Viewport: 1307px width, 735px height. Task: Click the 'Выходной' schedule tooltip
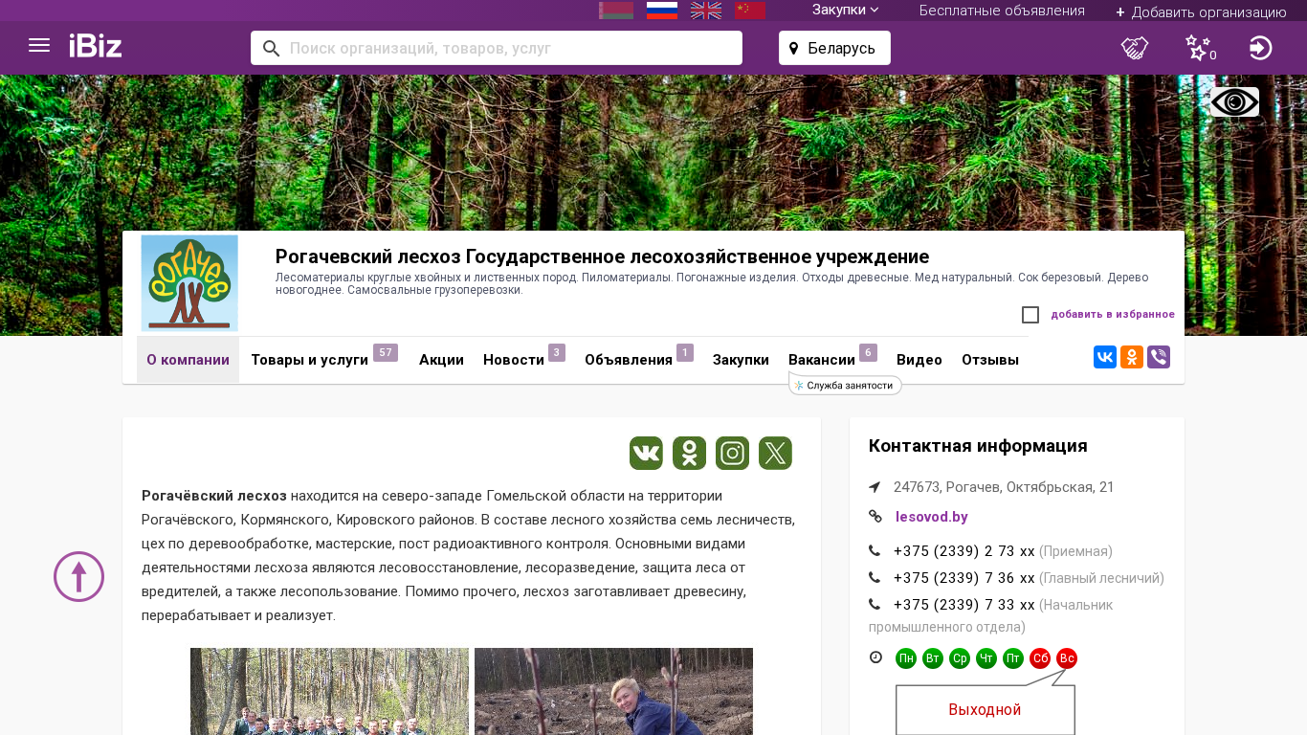click(x=986, y=710)
